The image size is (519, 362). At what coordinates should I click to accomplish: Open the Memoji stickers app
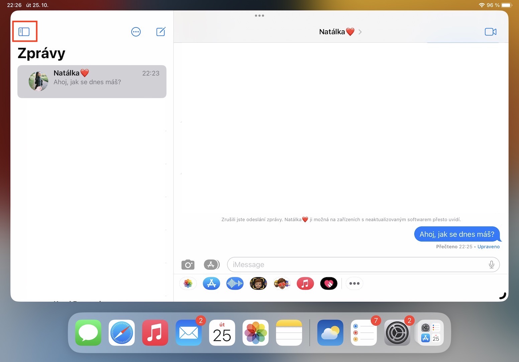point(282,284)
